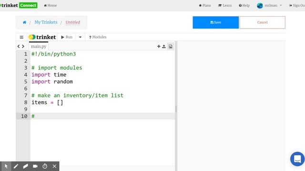Click the 'import random' code line
The height and width of the screenshot is (171, 305).
point(52,82)
